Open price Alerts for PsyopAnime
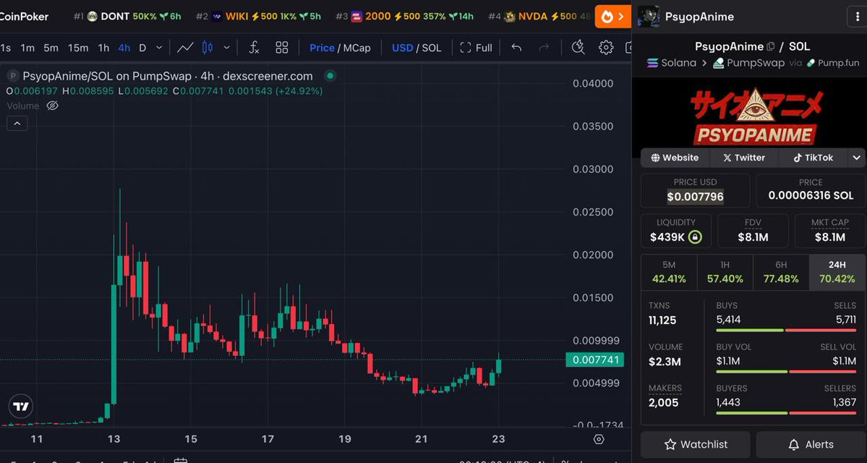The width and height of the screenshot is (867, 463). pos(811,444)
